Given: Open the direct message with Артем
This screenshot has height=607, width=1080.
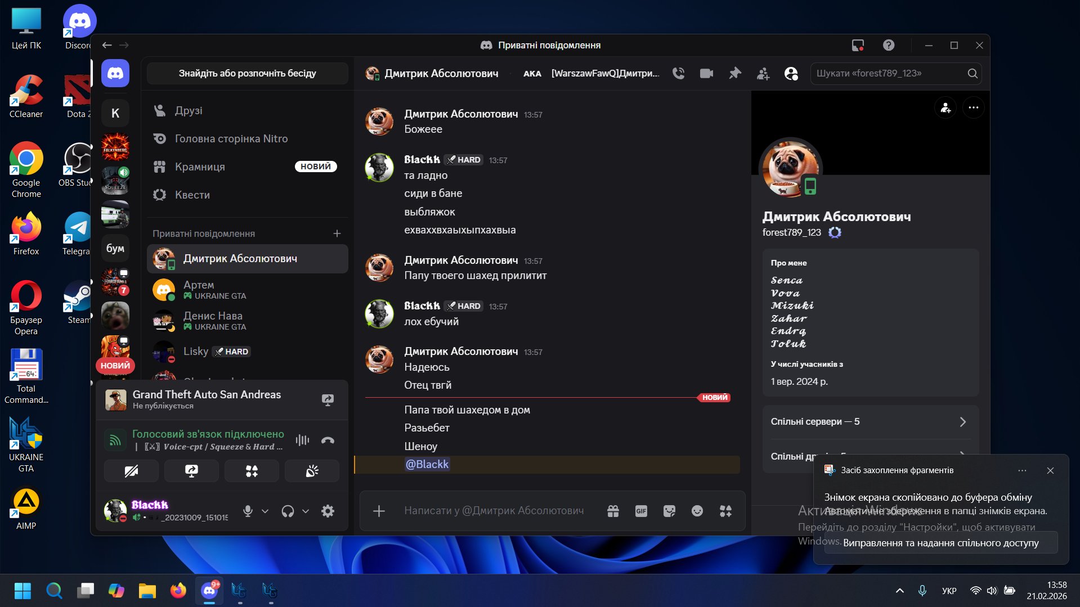Looking at the screenshot, I should coord(248,290).
